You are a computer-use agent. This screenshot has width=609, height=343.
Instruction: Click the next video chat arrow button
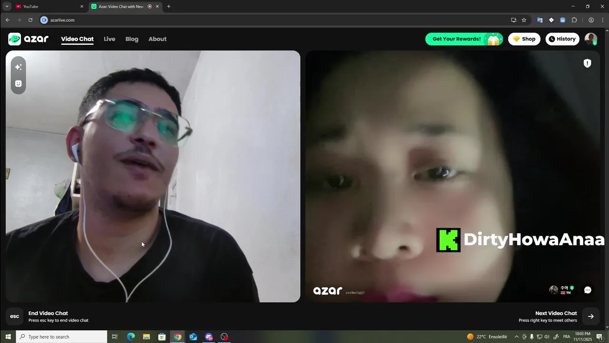(590, 316)
